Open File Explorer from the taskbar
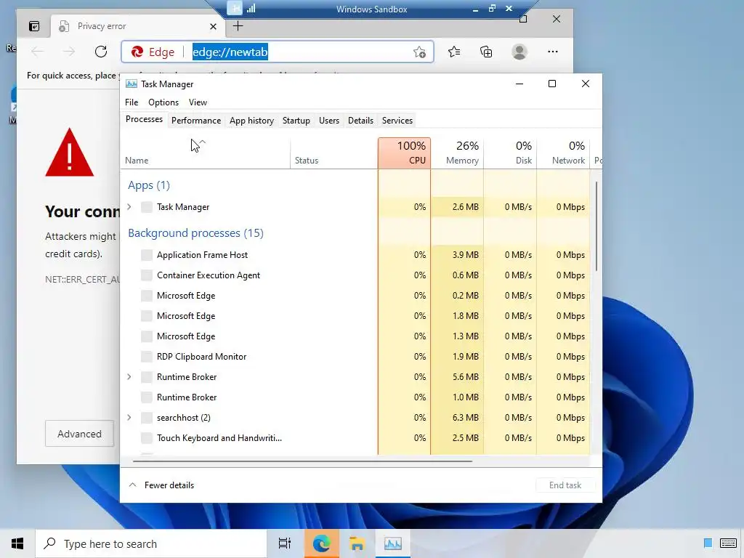 coord(357,543)
